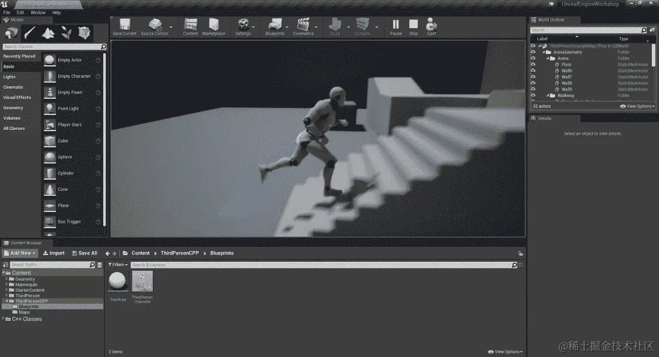
Task: Expand C++ Classes tree node
Action: pos(4,319)
